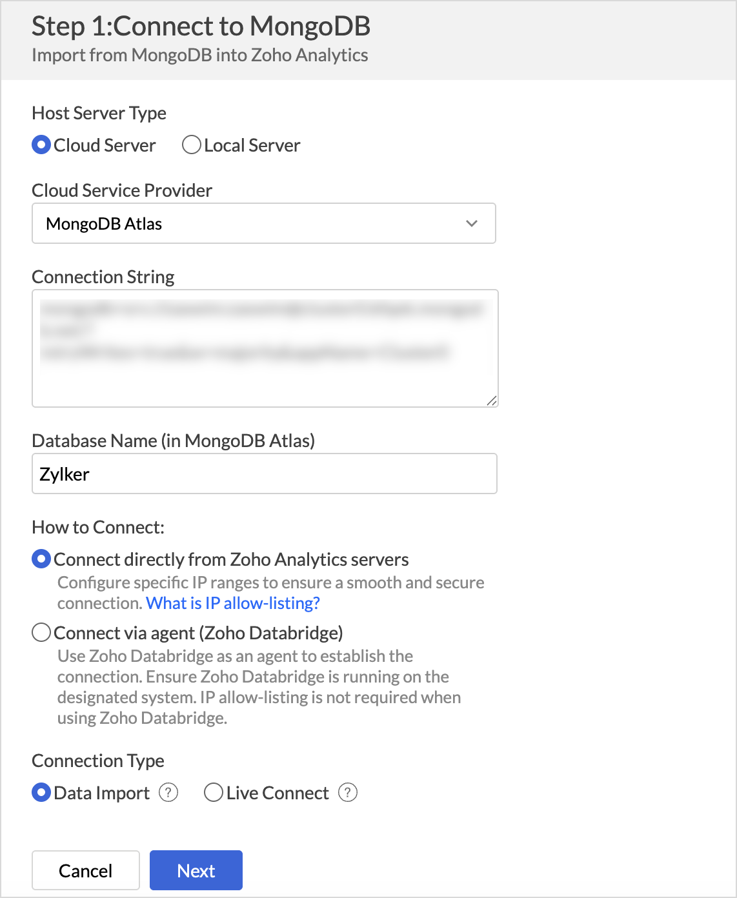
Task: Click the resize grip on Connection String box
Action: [491, 401]
